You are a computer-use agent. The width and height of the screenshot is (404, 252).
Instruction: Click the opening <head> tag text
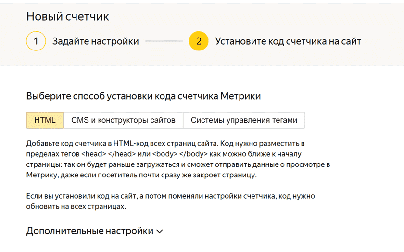click(x=94, y=154)
